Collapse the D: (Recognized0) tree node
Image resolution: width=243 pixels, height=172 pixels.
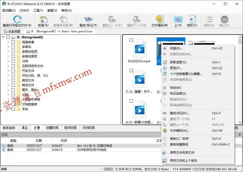tap(3, 37)
